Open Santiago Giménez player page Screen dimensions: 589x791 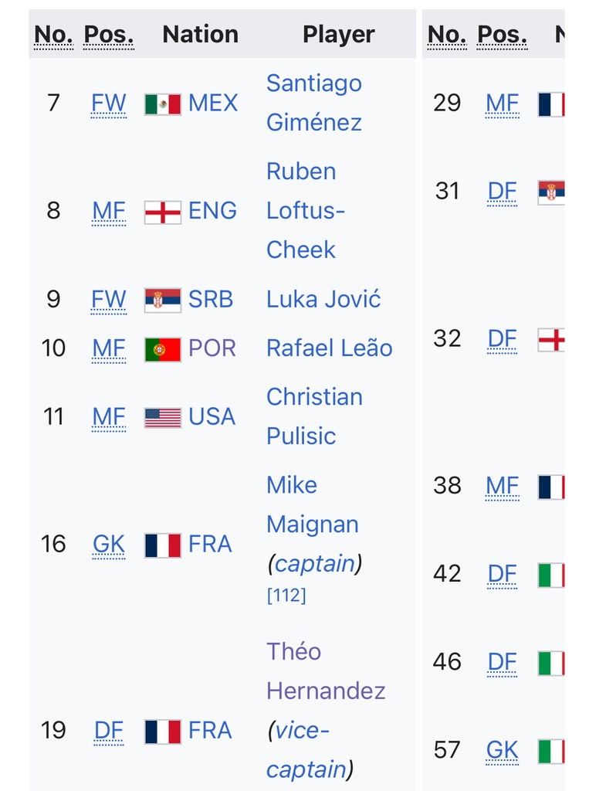pos(314,103)
